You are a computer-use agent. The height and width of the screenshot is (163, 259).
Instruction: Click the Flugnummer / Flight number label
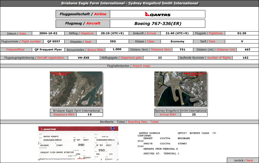tap(21, 42)
